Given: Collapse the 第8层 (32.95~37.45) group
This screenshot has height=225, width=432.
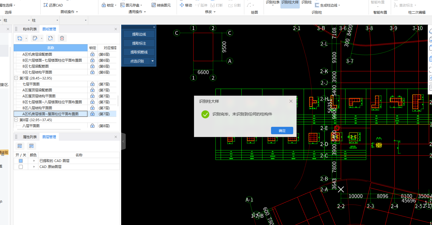Looking at the screenshot, I should [x=16, y=120].
